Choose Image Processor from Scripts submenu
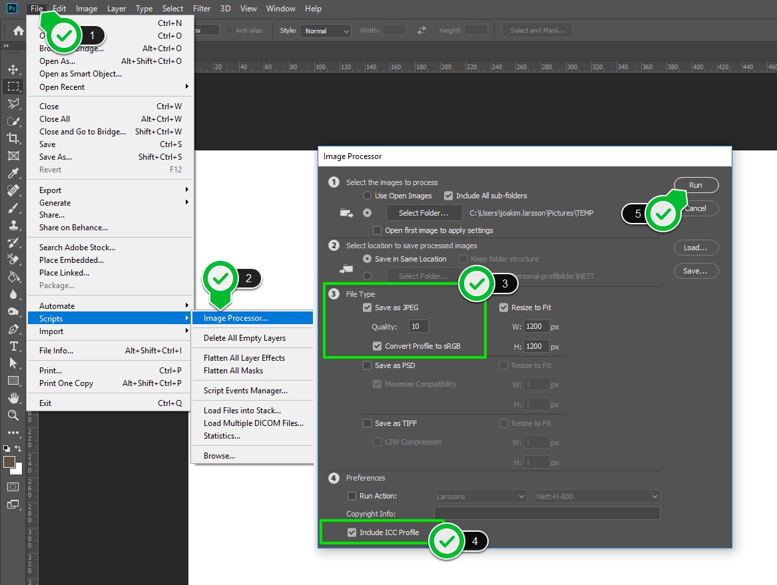 (252, 318)
